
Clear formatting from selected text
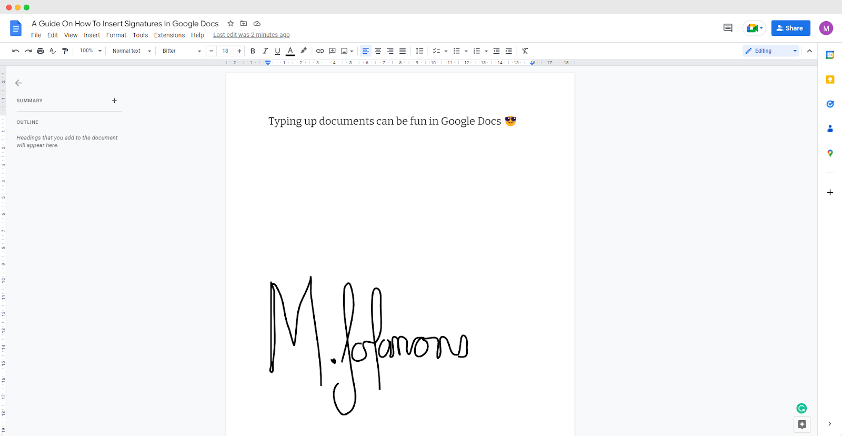point(525,51)
